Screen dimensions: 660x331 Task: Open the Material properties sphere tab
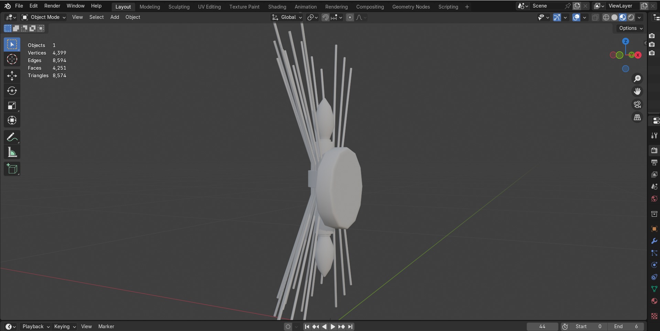click(x=654, y=301)
